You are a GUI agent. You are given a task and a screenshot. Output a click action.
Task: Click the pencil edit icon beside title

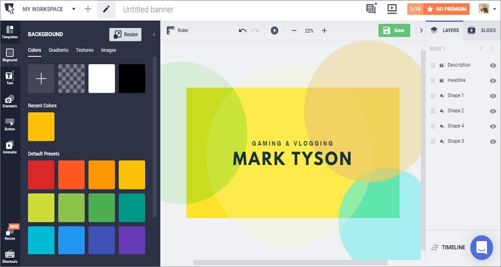click(x=106, y=9)
